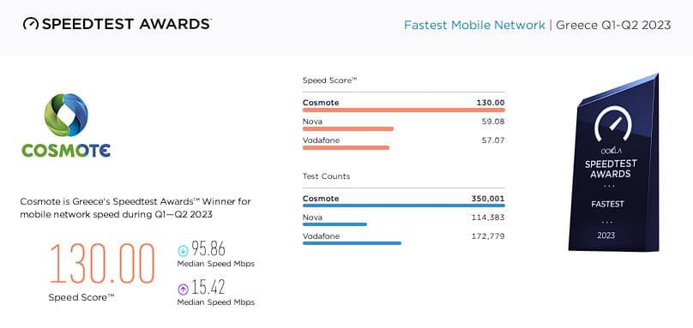Click the Cosmote Speed Score orange bar
693x328 pixels.
[x=403, y=110]
